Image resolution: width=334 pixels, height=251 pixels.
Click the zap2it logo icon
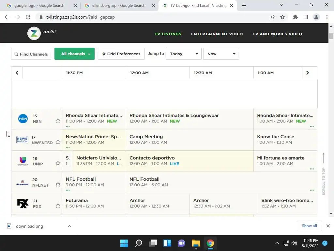tap(34, 33)
